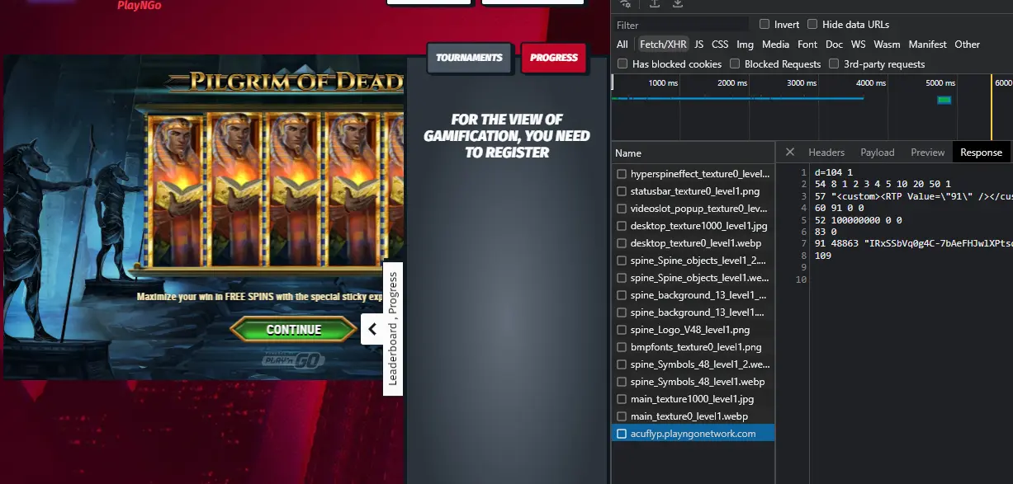Click the file icon beside desktop_texture1000_level1.jpg
Screen dimensions: 1013x484
point(622,226)
